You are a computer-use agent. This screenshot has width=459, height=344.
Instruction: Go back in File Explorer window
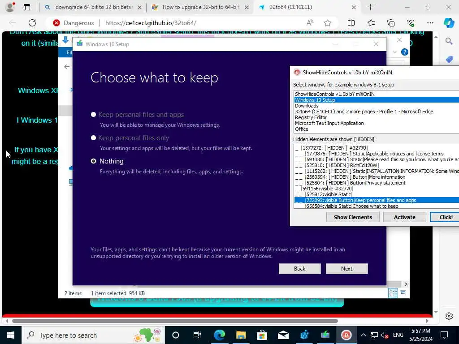(67, 67)
